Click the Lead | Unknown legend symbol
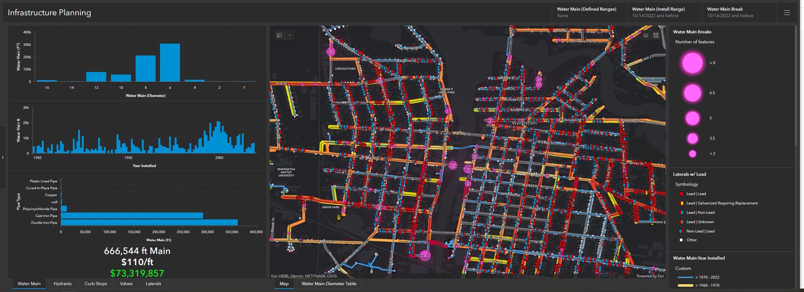This screenshot has width=804, height=292. click(681, 222)
